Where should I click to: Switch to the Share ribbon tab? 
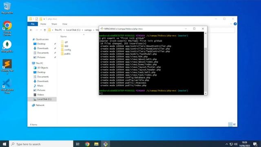click(54, 24)
